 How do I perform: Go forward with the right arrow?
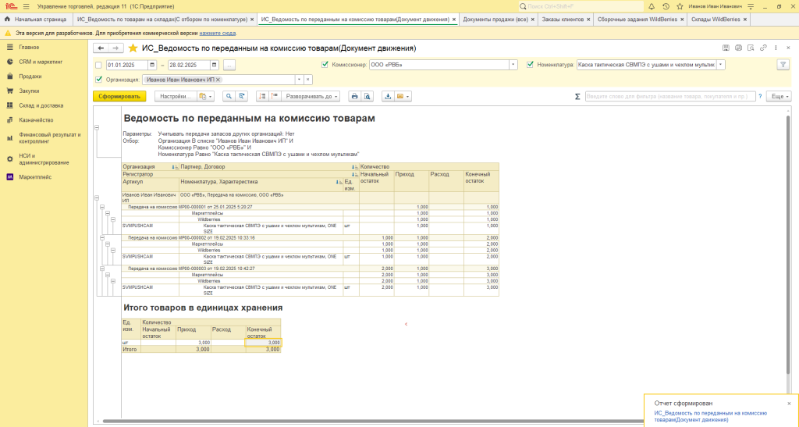tap(116, 48)
